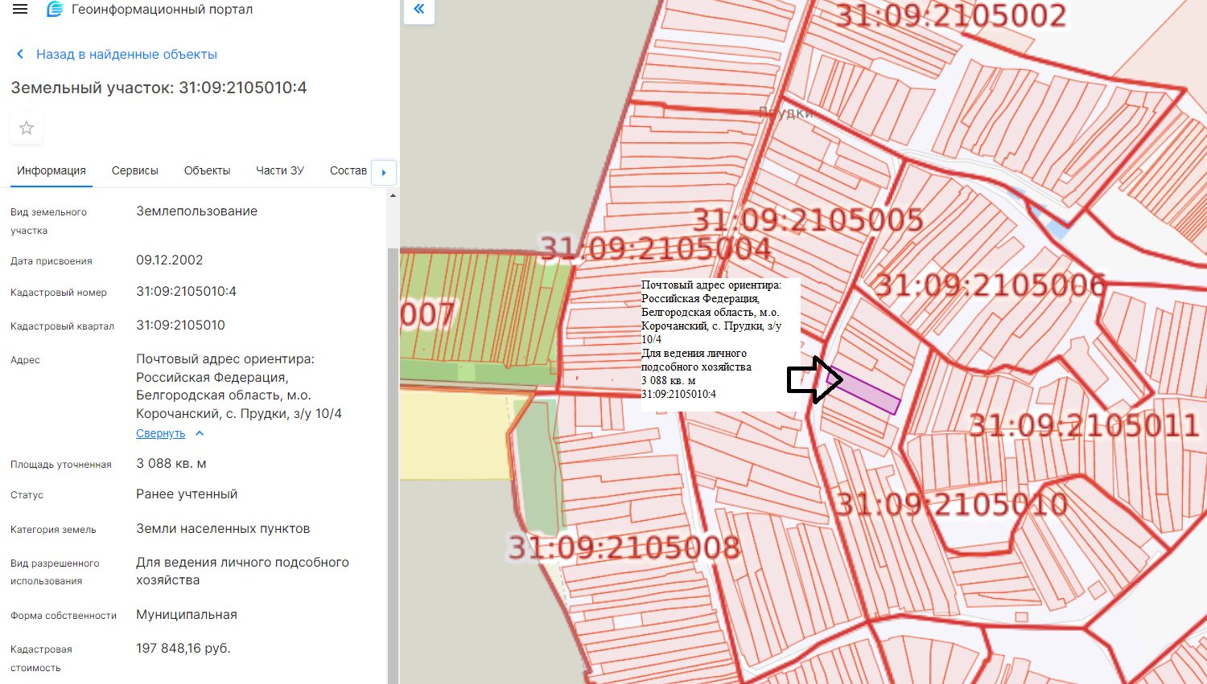Click parcel heading Земельный участок: 31:09:2105010:4
1207x684 pixels.
pos(159,88)
